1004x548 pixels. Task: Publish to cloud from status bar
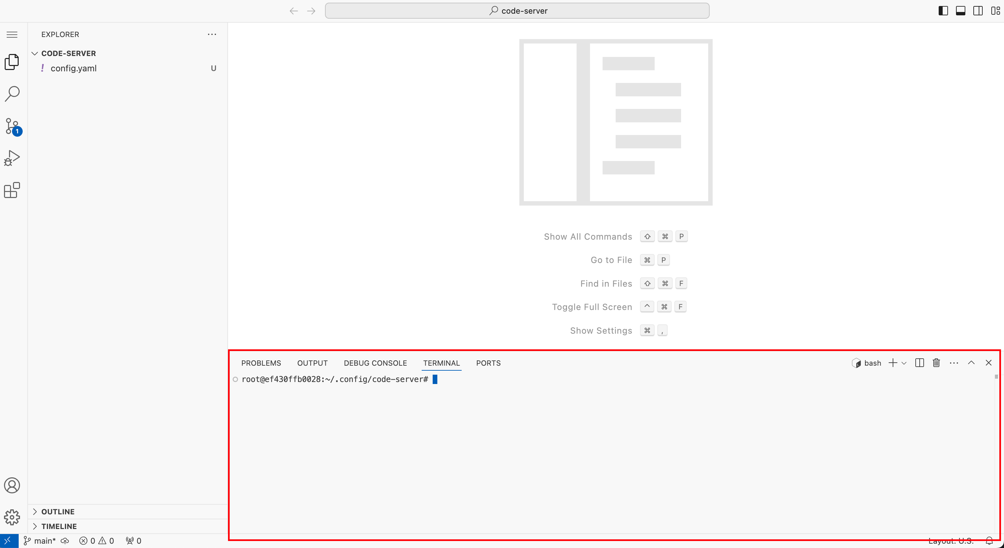coord(65,541)
